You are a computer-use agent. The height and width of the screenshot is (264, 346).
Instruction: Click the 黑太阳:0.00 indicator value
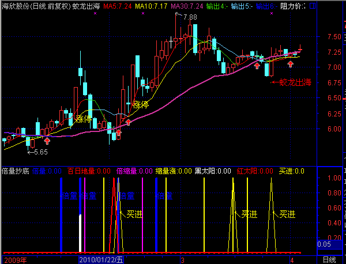(213, 171)
